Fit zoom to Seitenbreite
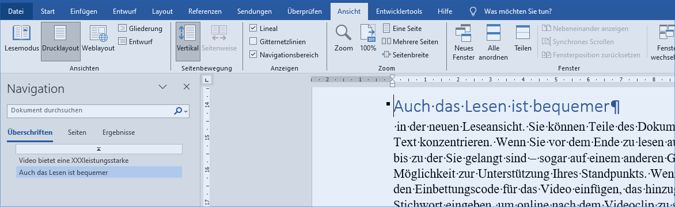Image resolution: width=675 pixels, height=207 pixels. coord(405,55)
